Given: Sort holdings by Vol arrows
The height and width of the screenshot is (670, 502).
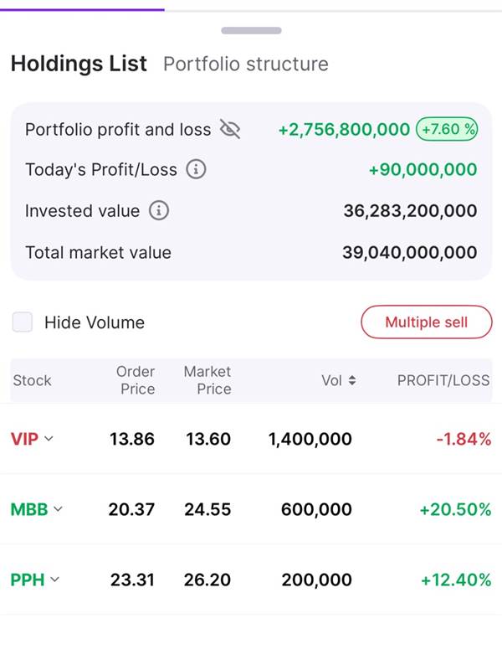Looking at the screenshot, I should pos(351,380).
